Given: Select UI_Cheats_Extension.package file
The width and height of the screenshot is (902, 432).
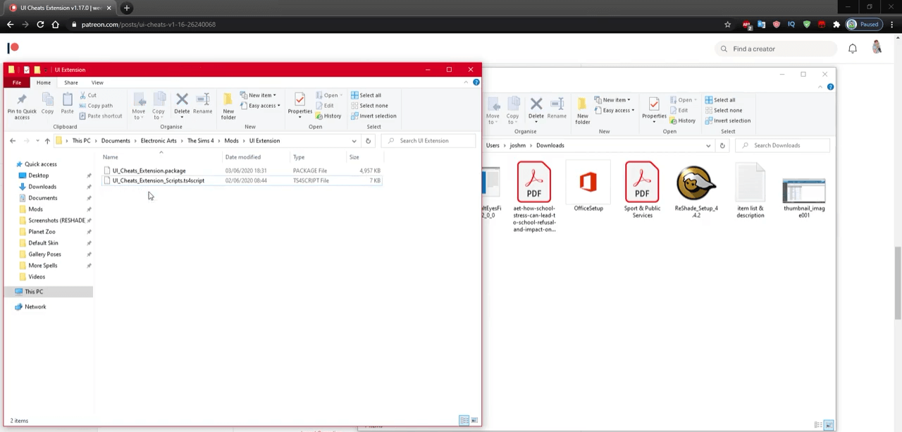Looking at the screenshot, I should [x=241, y=171].
